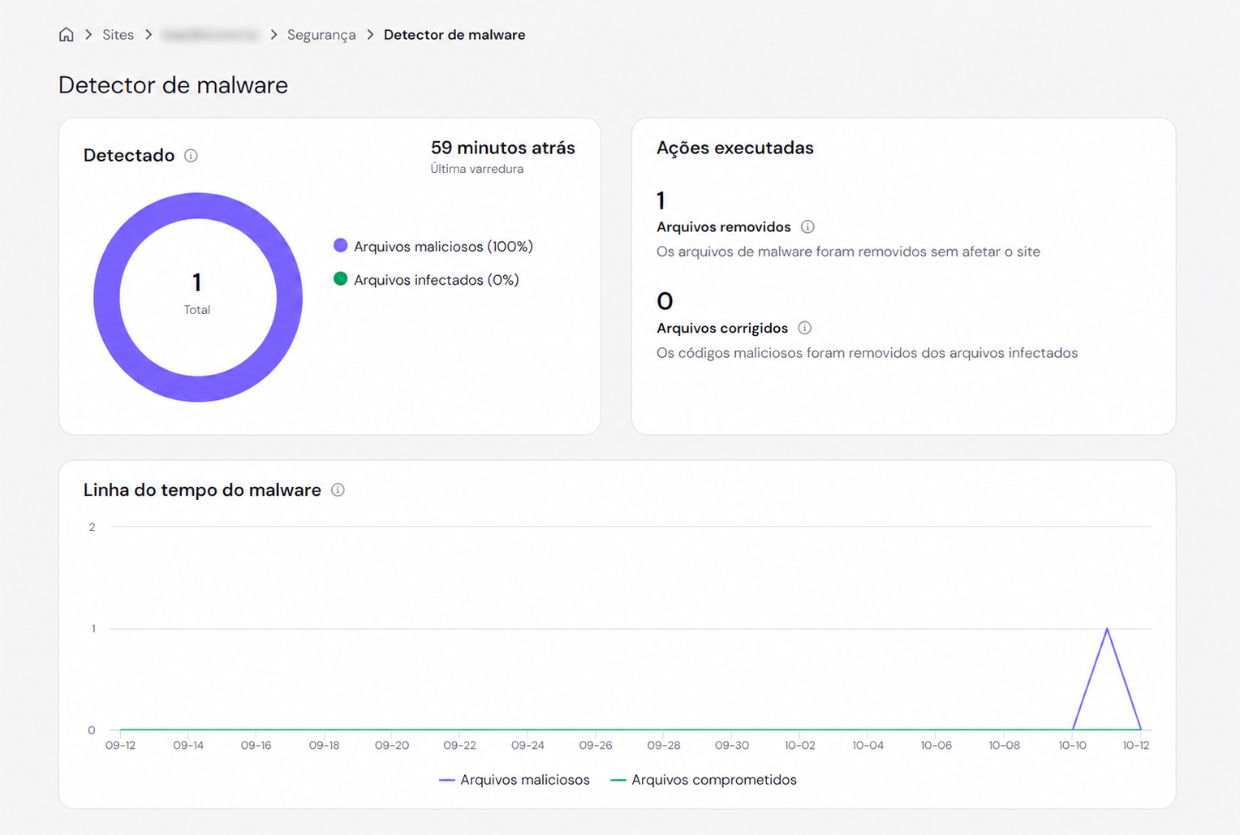Viewport: 1240px width, 835px height.
Task: Click 59 minutos atrás last scan text
Action: click(502, 148)
